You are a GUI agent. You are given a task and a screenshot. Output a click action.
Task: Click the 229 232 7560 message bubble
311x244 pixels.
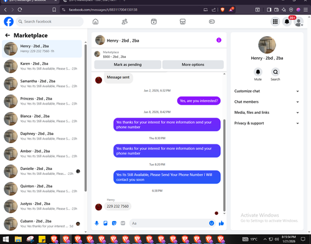(118, 206)
